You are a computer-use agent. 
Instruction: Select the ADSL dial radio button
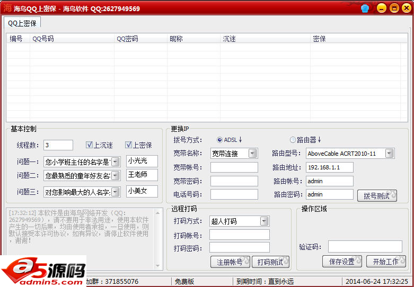(219, 140)
